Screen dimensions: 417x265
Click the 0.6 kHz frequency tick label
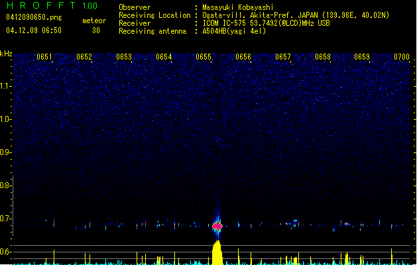(x=5, y=252)
